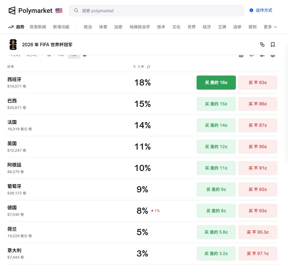Buy No at 93¢ for 德国
The image size is (288, 265).
coord(258,211)
